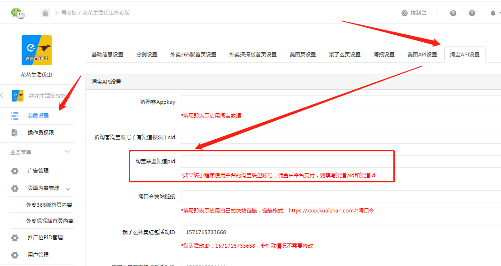Open 操作员权限 in sidebar
Viewport: 501px width, 266px height.
coord(41,133)
